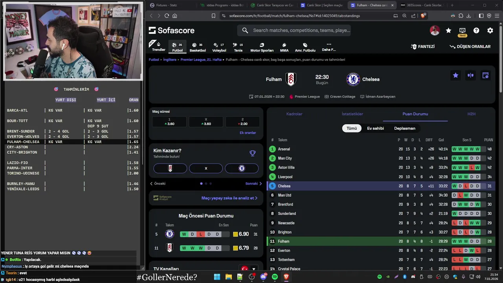503x283 pixels.
Task: Click the Chelsea crest in match header
Action: pyautogui.click(x=353, y=79)
